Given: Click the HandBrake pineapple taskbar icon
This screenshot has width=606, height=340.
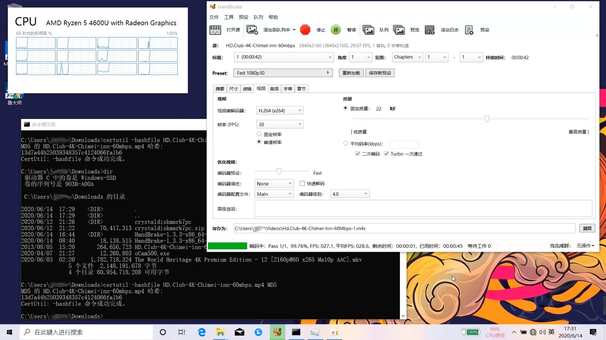Looking at the screenshot, I should pyautogui.click(x=277, y=332).
